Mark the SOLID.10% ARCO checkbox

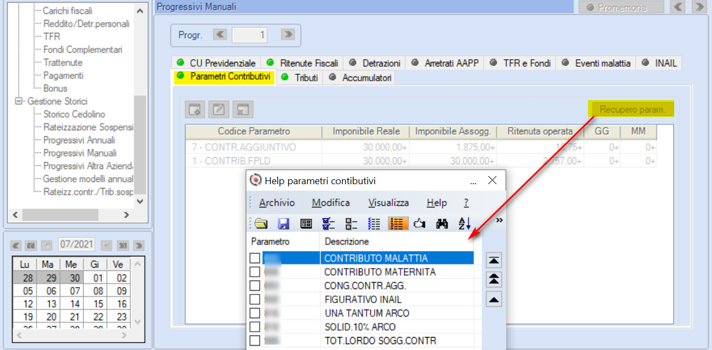click(x=255, y=327)
